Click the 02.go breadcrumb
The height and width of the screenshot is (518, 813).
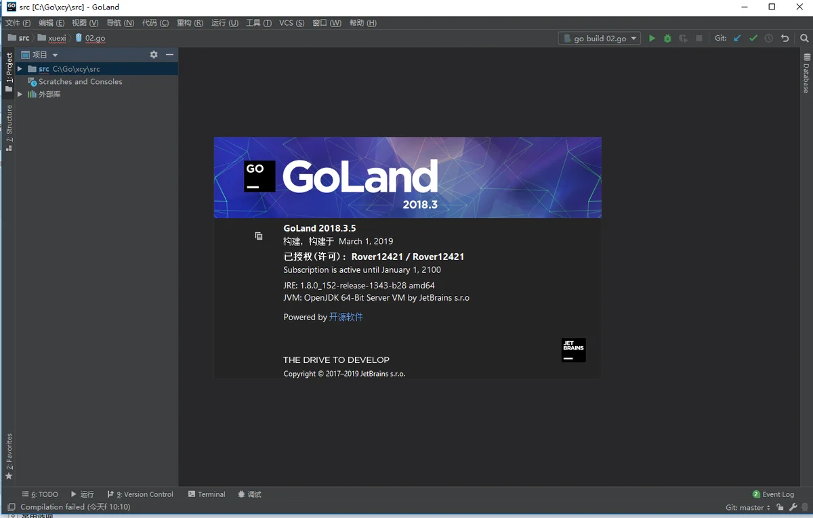[x=91, y=39]
